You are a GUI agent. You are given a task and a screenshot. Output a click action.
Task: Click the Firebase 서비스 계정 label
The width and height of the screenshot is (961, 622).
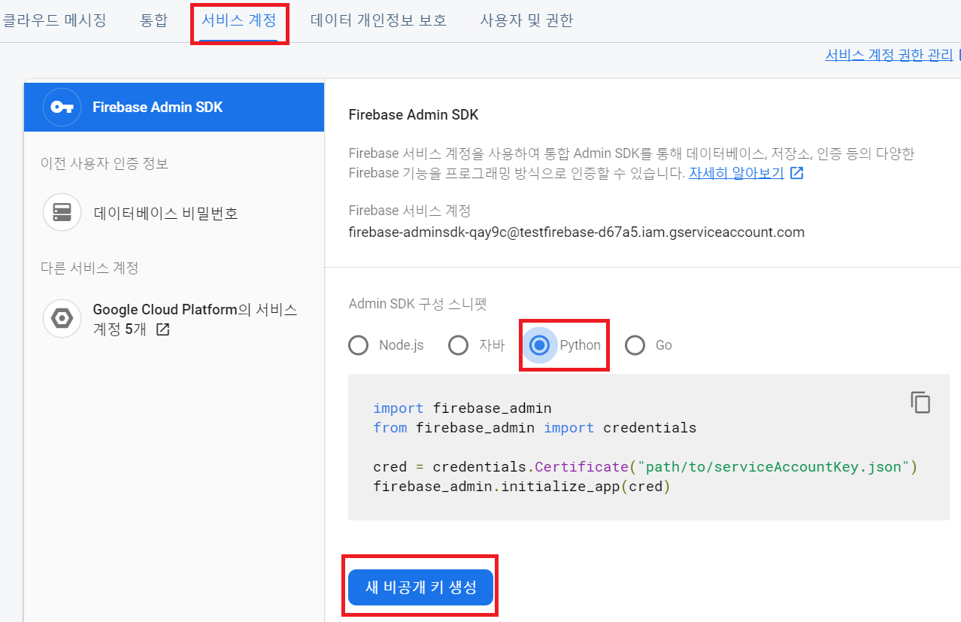tap(410, 211)
